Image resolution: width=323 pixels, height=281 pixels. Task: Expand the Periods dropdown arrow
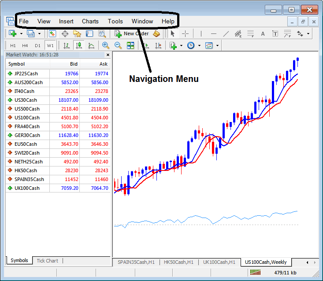(x=200, y=45)
